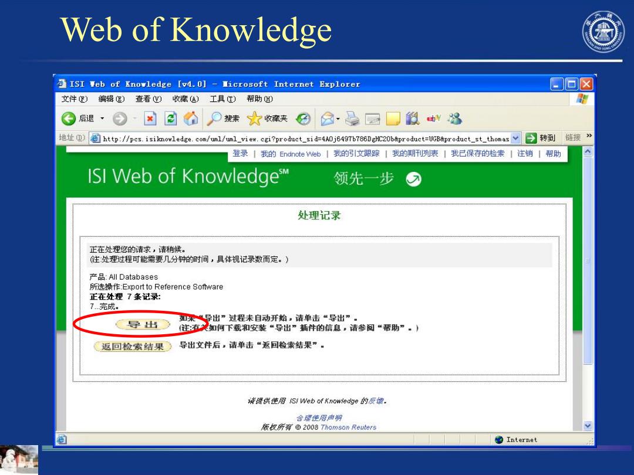Viewport: 634px width, 475px height.
Task: Open the Search (搜索) magnifier button
Action: [223, 118]
